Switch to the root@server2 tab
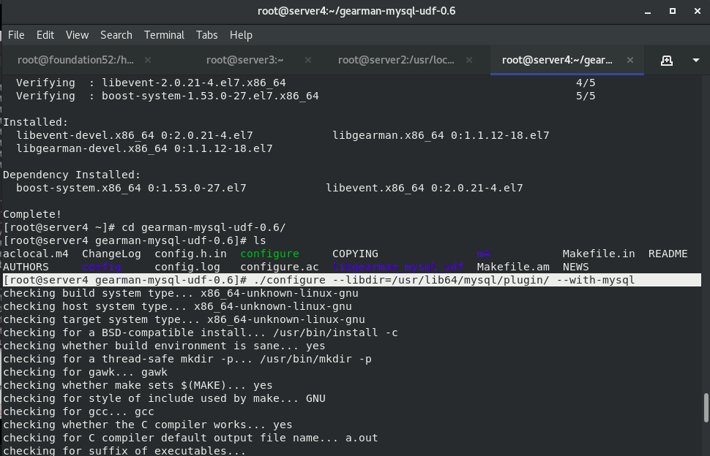This screenshot has width=710, height=456. pos(396,60)
